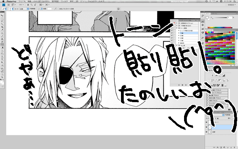Viewport: 238px width, 149px height.
Task: Select the Move tool in the toolbox
Action: tap(2, 15)
